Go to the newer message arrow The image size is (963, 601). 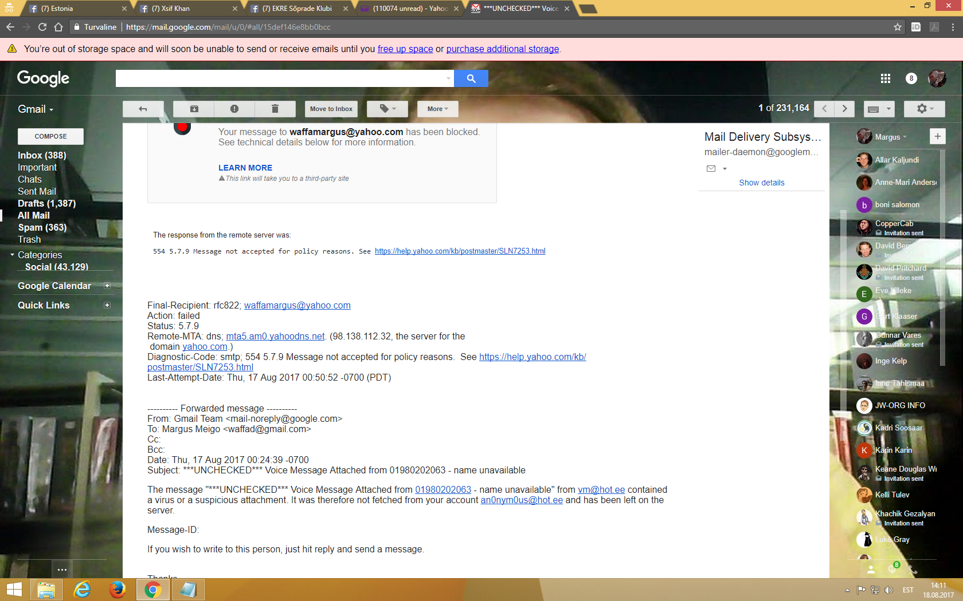[x=824, y=109]
